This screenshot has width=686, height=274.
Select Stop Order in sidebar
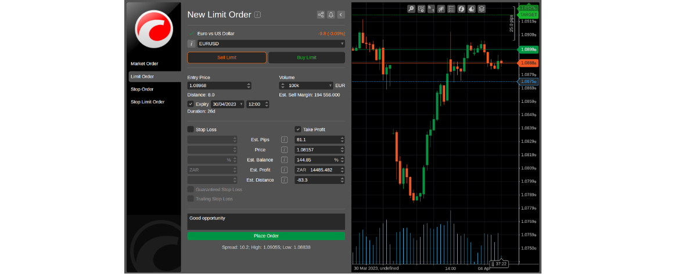[142, 89]
